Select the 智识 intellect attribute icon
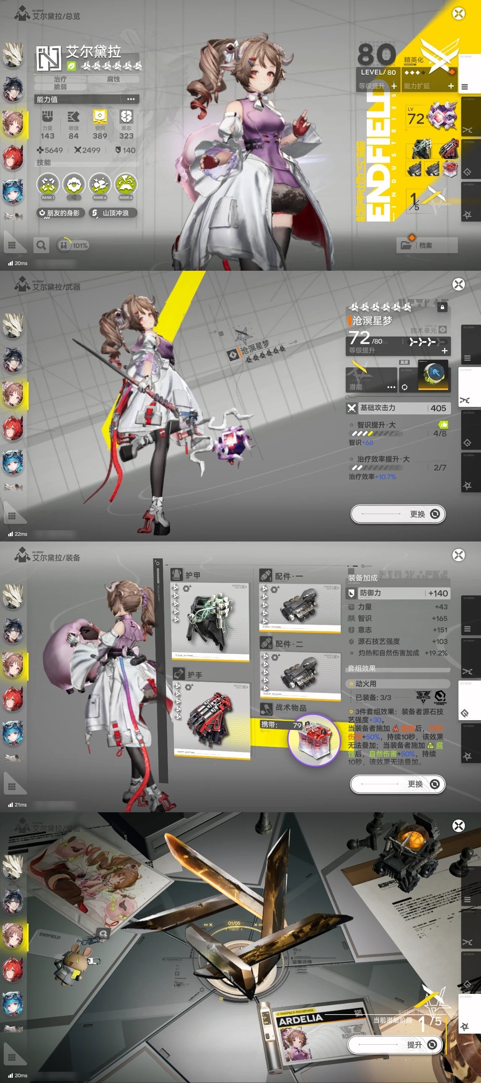Image resolution: width=481 pixels, height=1083 pixels. (x=100, y=117)
